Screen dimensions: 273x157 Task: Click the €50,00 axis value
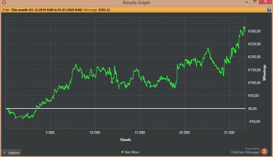(x=253, y=96)
